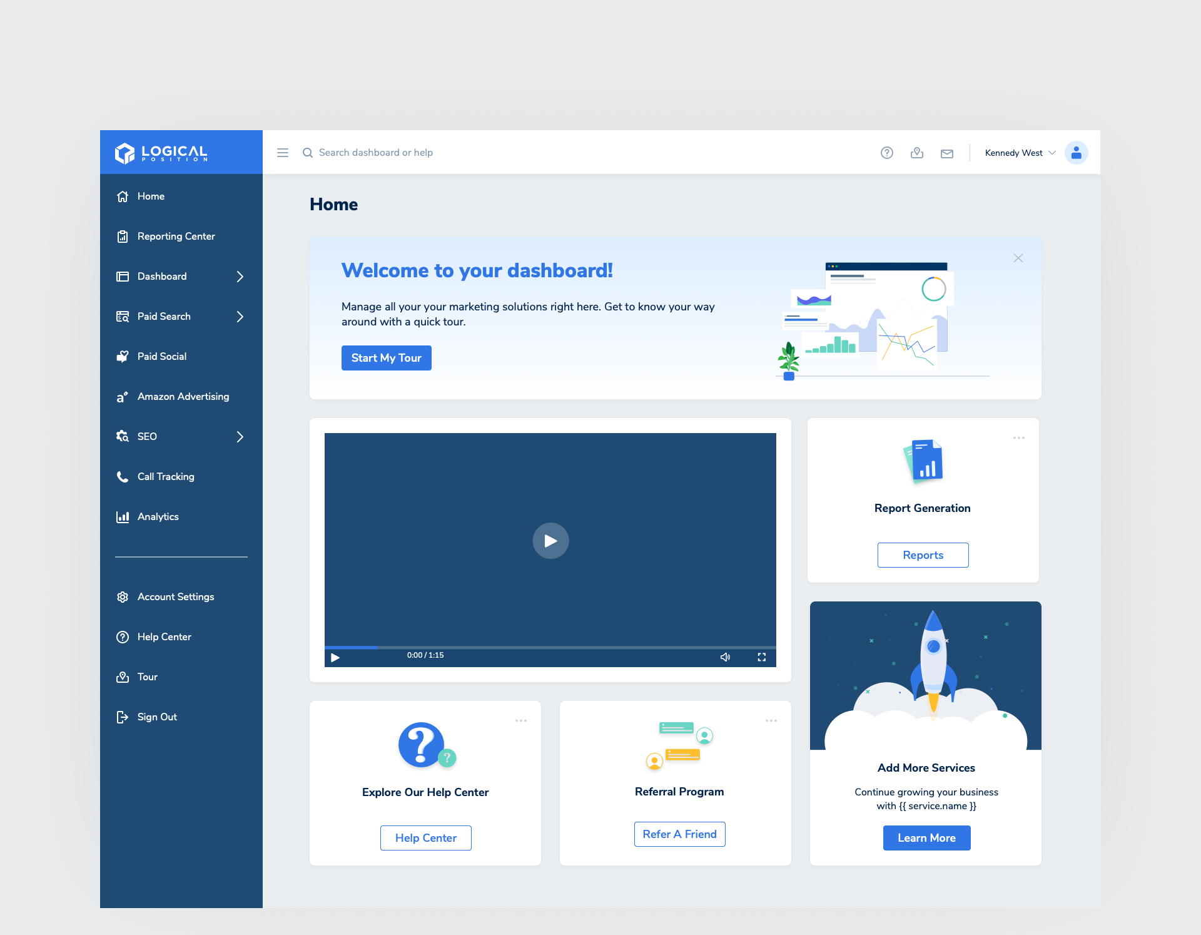Screen dimensions: 1201x935
Task: Expand the Paid Search submenu chevron
Action: pyautogui.click(x=240, y=317)
